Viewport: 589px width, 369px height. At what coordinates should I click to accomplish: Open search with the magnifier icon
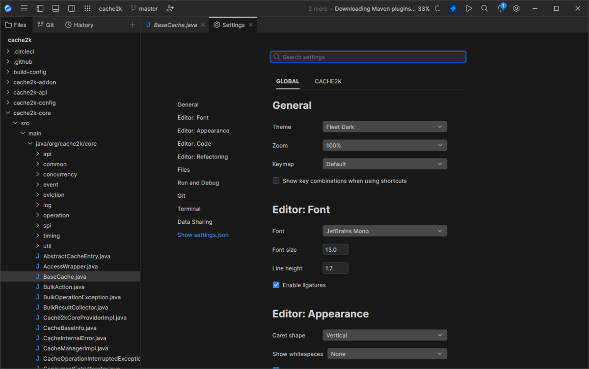484,8
